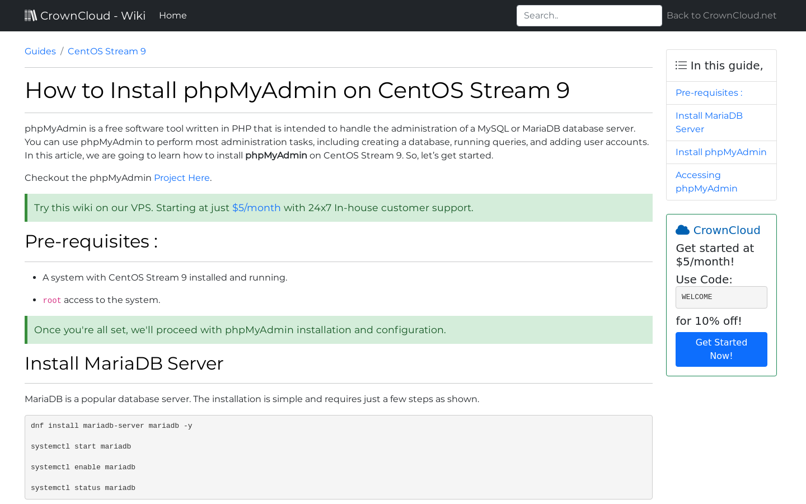Click the "systemctl start mariadb" command line
806x504 pixels.
[81, 446]
